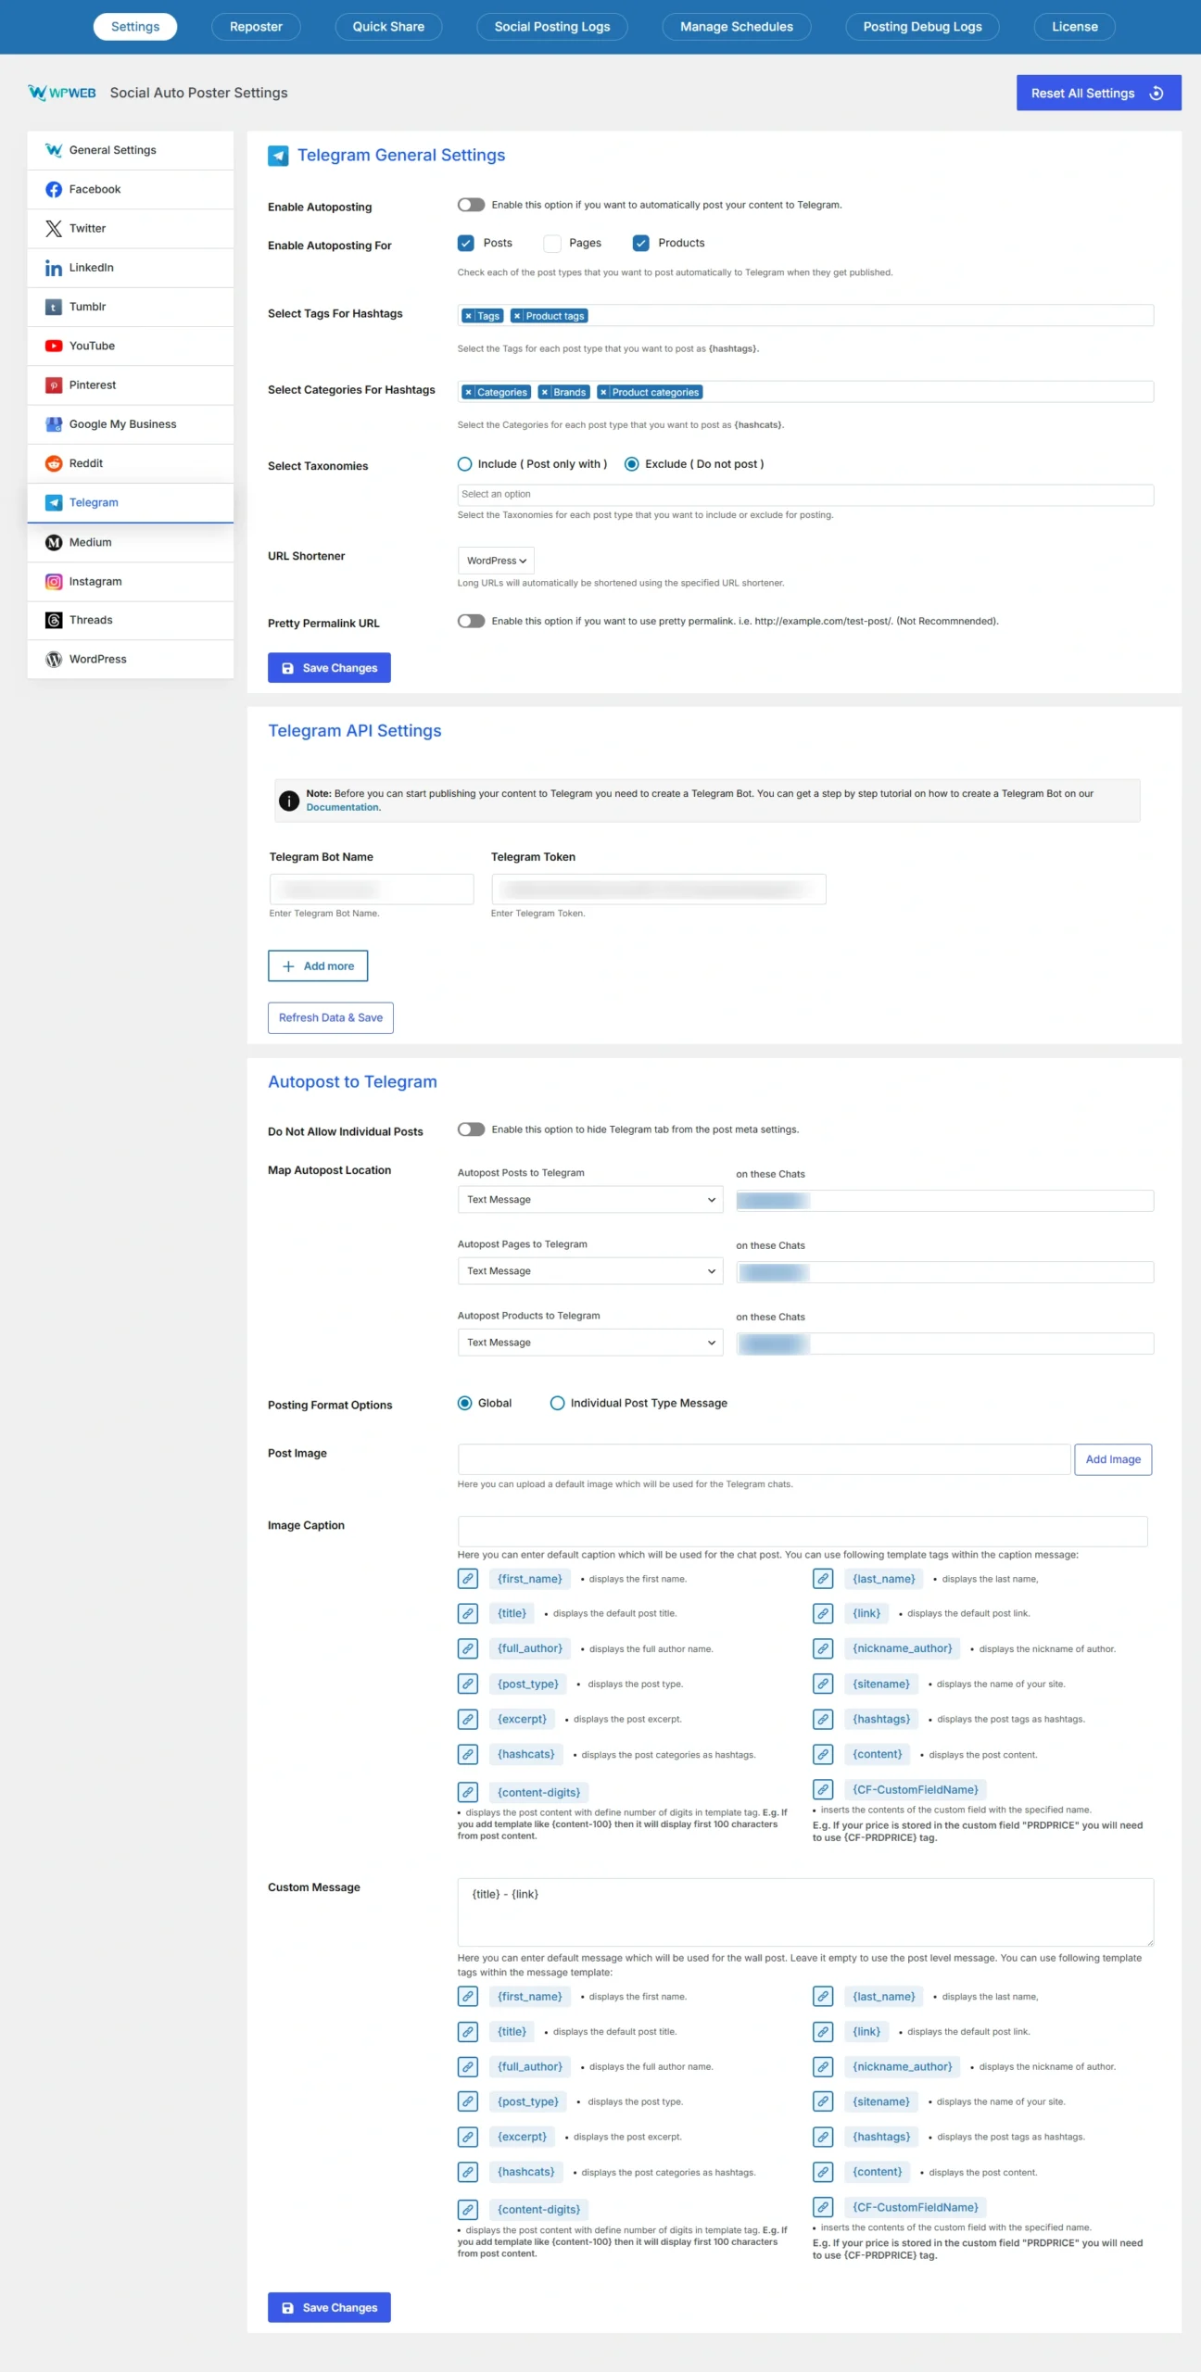The width and height of the screenshot is (1201, 2372).
Task: Click the Tumblr icon in the sidebar
Action: tap(54, 307)
